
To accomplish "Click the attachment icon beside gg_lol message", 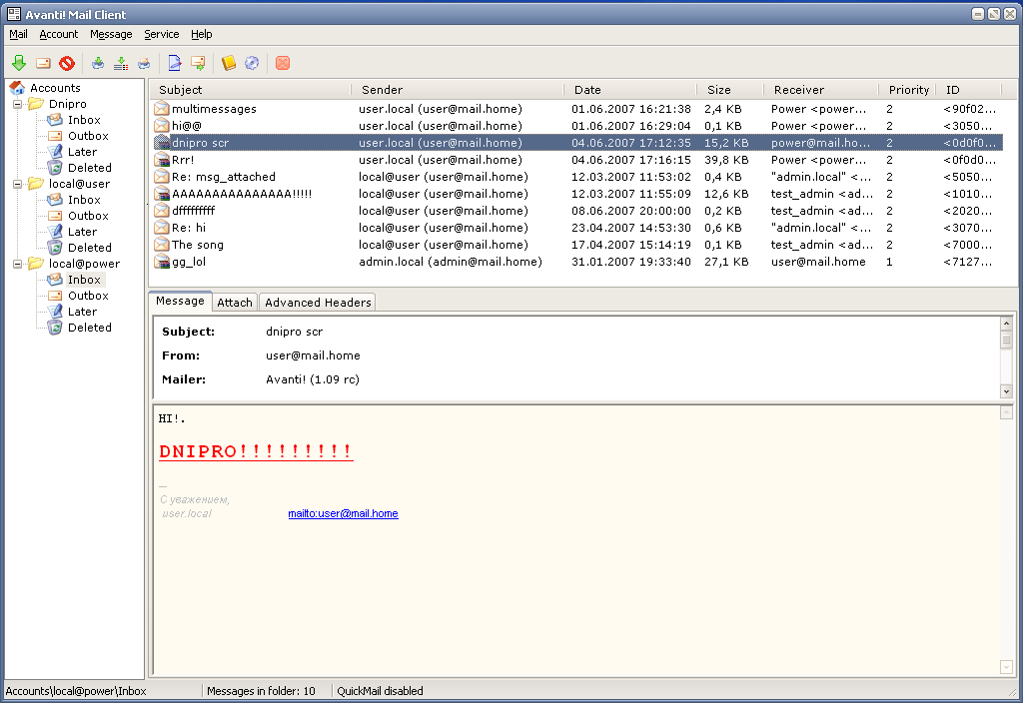I will [161, 262].
